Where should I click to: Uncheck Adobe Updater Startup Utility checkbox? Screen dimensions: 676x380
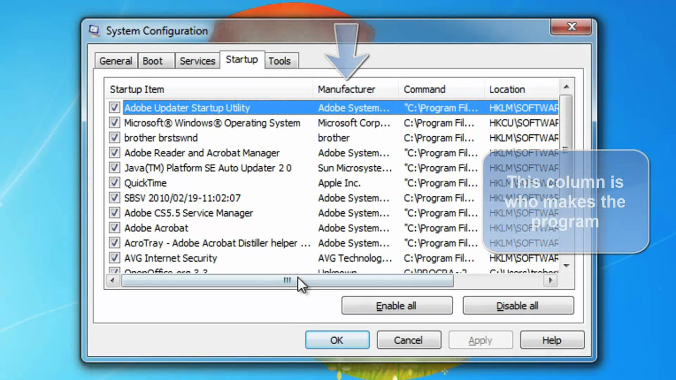[114, 108]
